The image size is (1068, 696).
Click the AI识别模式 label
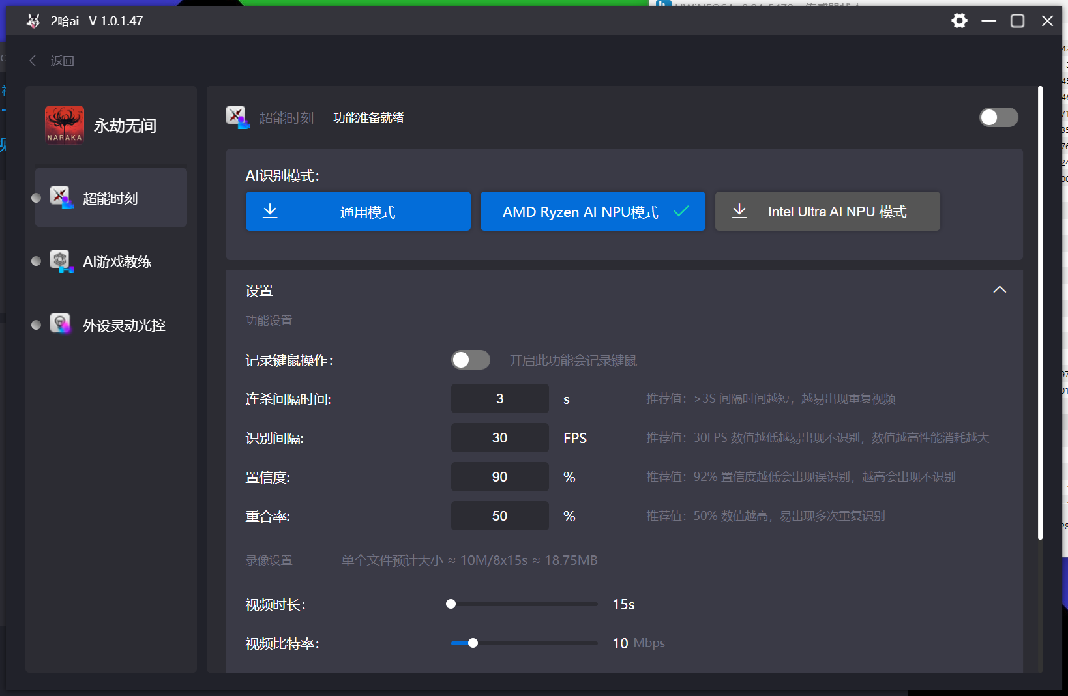(x=282, y=176)
